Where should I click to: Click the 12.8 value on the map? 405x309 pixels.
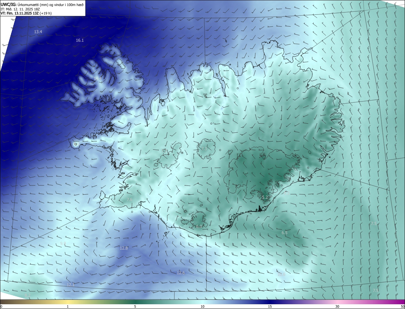pos(124,248)
